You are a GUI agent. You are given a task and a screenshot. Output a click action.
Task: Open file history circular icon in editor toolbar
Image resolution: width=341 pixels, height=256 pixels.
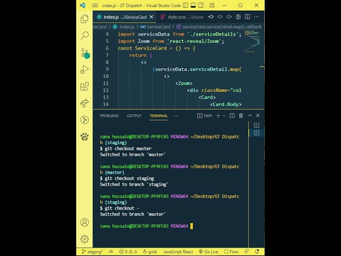(x=238, y=17)
